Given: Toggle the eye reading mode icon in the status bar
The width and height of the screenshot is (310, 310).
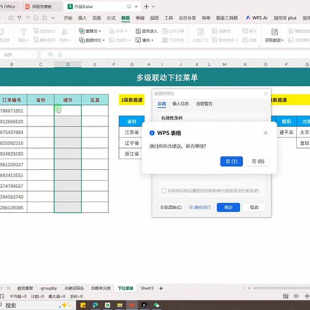Looking at the screenshot, I should pyautogui.click(x=296, y=296).
